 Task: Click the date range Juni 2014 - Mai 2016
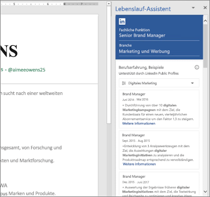coord(135,99)
